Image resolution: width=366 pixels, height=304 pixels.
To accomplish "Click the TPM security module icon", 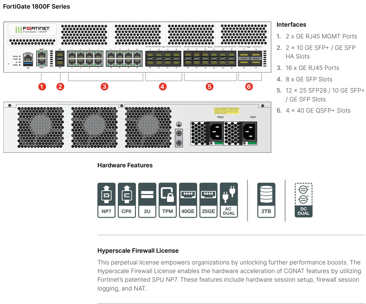I will 167,200.
